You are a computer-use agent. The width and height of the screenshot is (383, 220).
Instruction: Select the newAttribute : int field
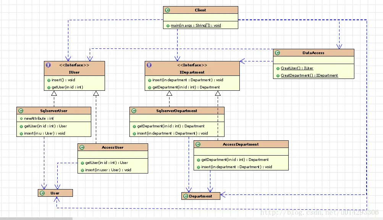coord(39,118)
